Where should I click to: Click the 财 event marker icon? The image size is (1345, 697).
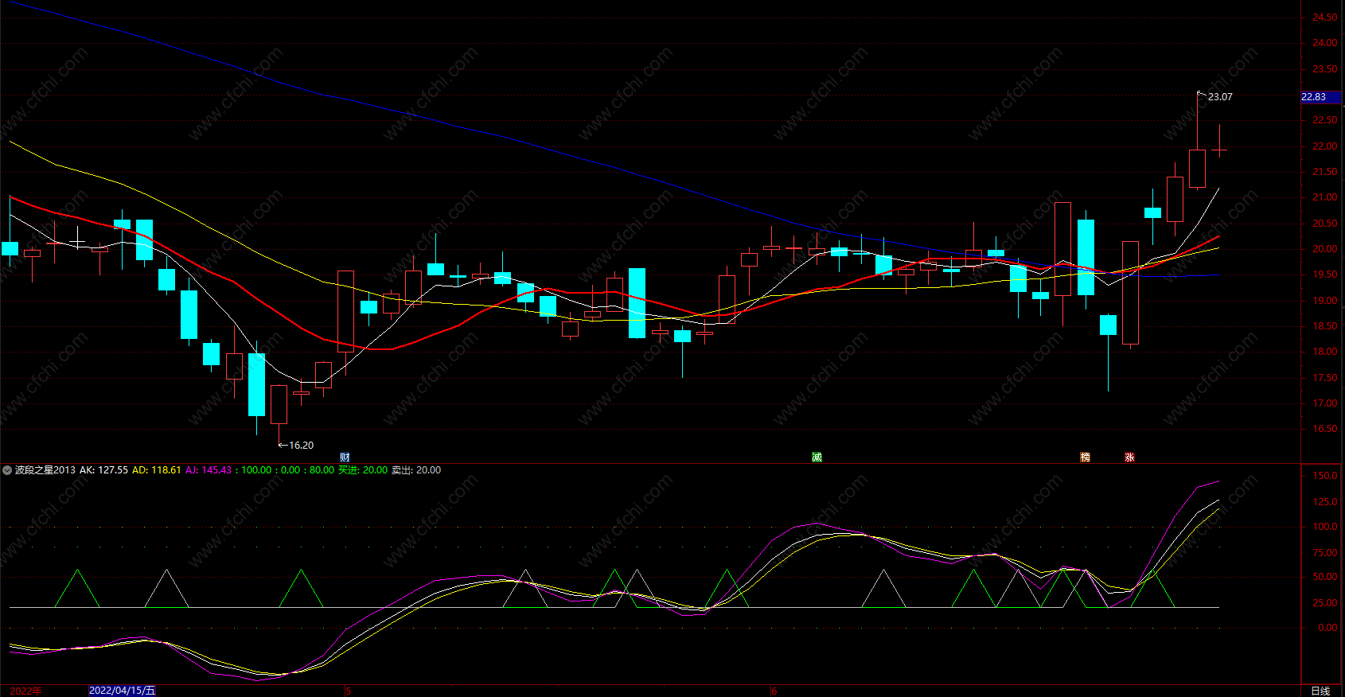coord(345,457)
